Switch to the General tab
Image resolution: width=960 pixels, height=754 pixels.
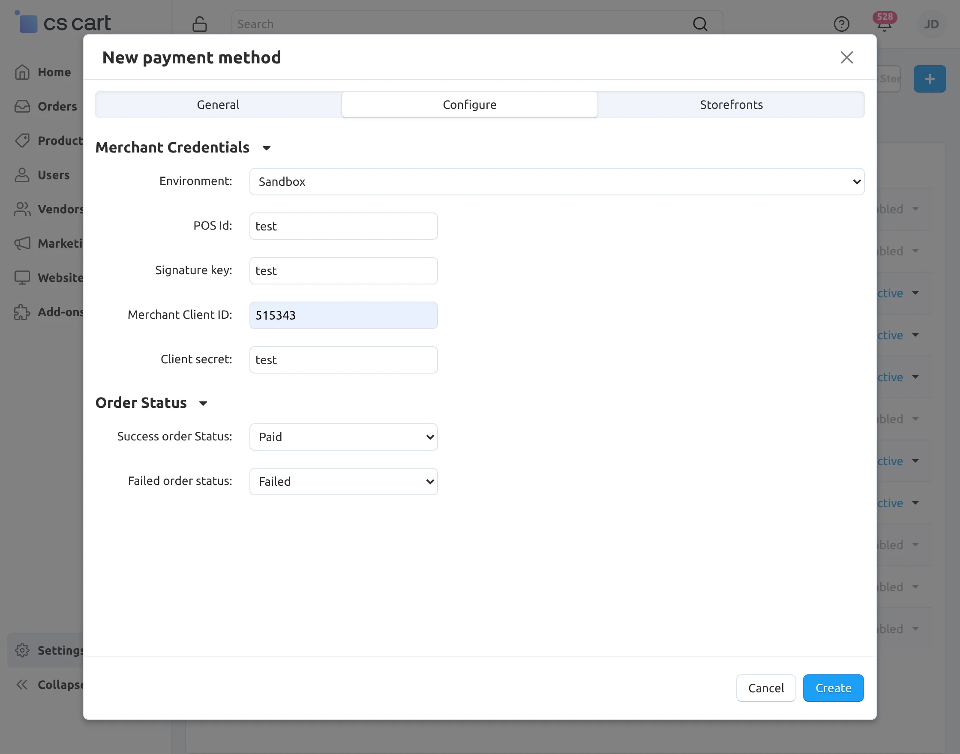click(x=218, y=105)
